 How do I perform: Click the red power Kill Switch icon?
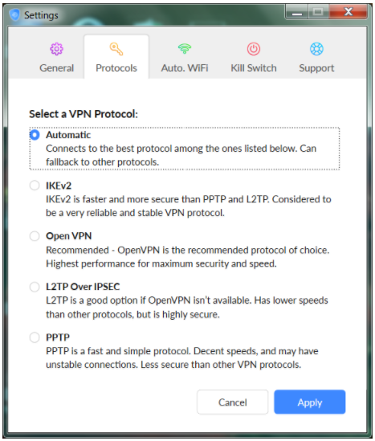tap(254, 49)
